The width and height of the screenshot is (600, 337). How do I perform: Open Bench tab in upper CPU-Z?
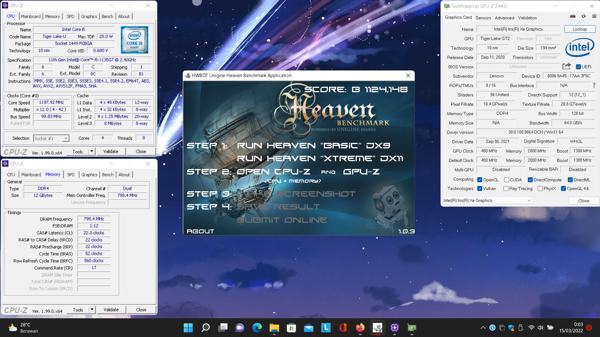pyautogui.click(x=107, y=16)
